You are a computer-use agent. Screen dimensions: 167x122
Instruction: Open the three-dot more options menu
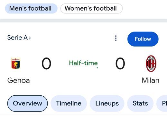(x=116, y=38)
